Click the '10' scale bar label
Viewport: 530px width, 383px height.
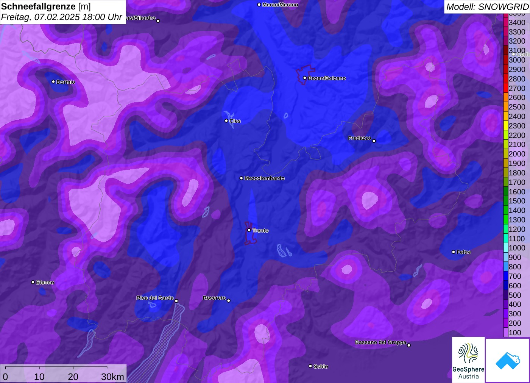click(39, 377)
